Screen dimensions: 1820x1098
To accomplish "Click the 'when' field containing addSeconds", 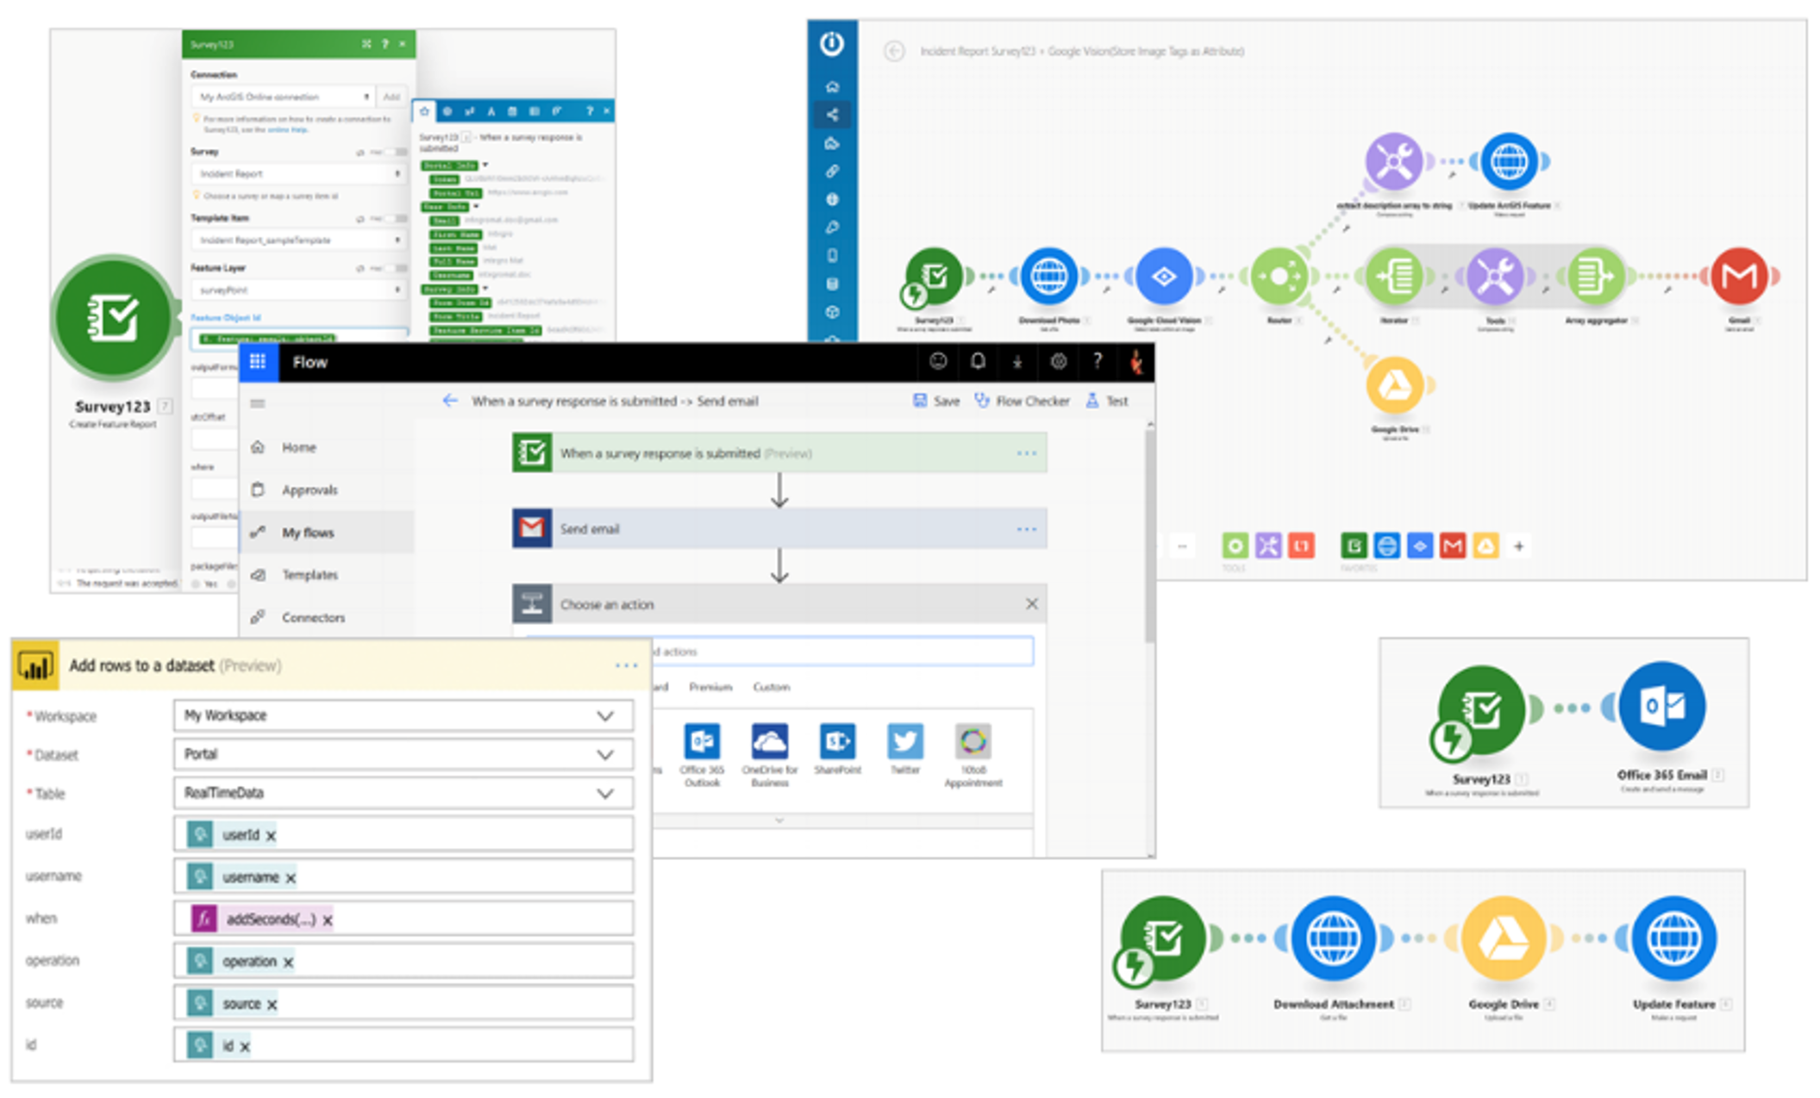I will (x=403, y=919).
